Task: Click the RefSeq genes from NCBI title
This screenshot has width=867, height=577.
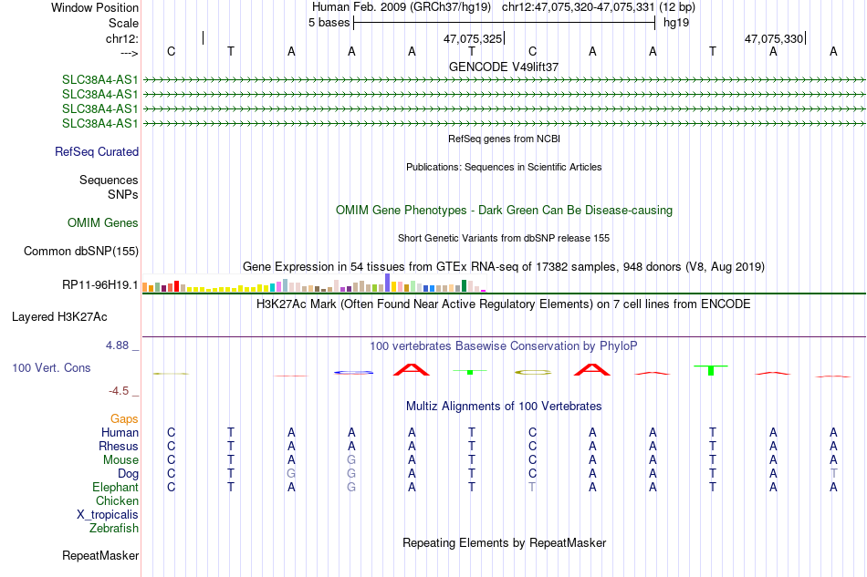Action: [505, 139]
